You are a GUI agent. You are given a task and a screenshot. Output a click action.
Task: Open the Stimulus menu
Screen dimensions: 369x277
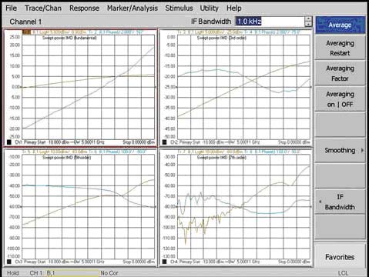coord(179,8)
